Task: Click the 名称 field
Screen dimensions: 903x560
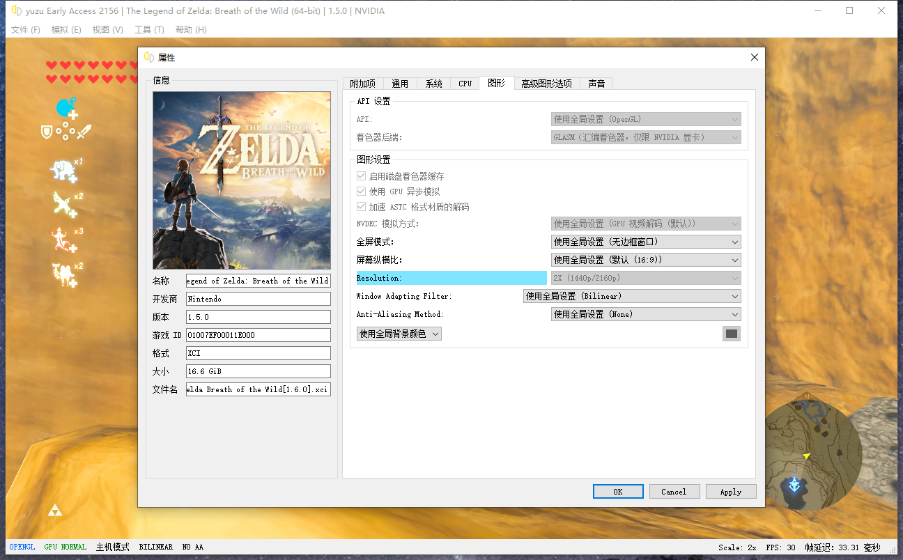Action: pyautogui.click(x=258, y=281)
